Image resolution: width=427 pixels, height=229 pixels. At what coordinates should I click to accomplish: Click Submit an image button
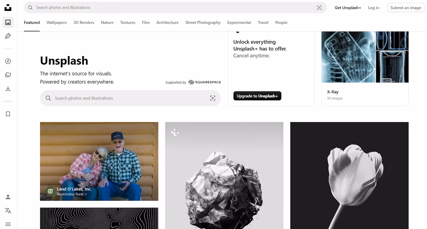pyautogui.click(x=406, y=8)
